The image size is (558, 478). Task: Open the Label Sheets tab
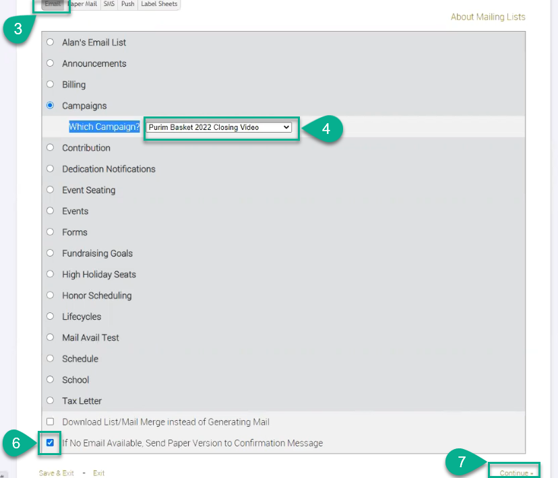[159, 4]
